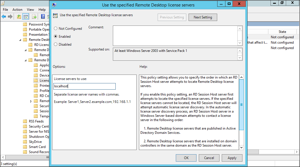
Task: Set the policy to Disabled
Action: tap(56, 45)
